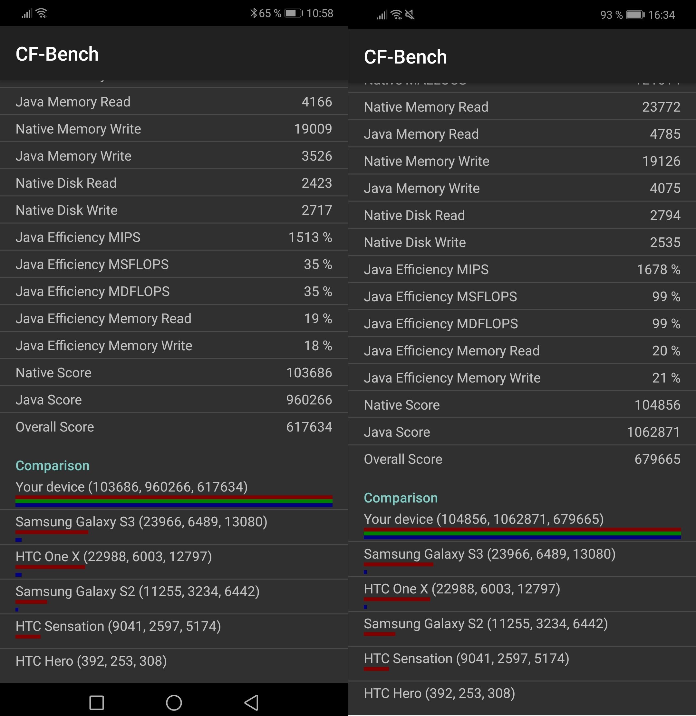The height and width of the screenshot is (716, 696).
Task: Click the red bar under HTC Sensation at 16:34
Action: (x=376, y=669)
